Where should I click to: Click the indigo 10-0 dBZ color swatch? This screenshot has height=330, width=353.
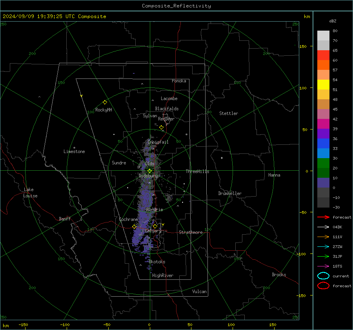coord(323,183)
